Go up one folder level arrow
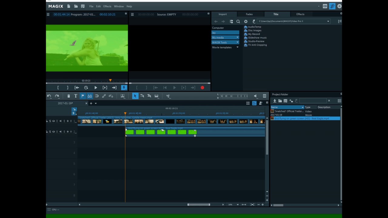The height and width of the screenshot is (218, 388). (254, 21)
